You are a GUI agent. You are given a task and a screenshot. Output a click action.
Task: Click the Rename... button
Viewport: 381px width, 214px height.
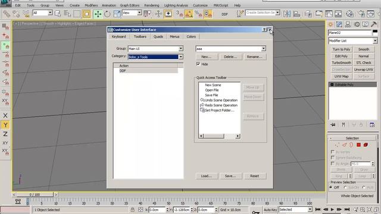point(254,57)
